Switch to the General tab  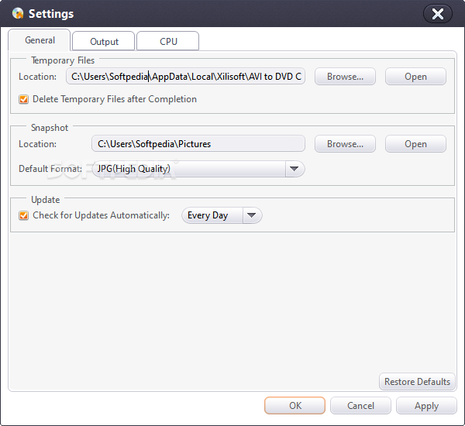[x=40, y=40]
